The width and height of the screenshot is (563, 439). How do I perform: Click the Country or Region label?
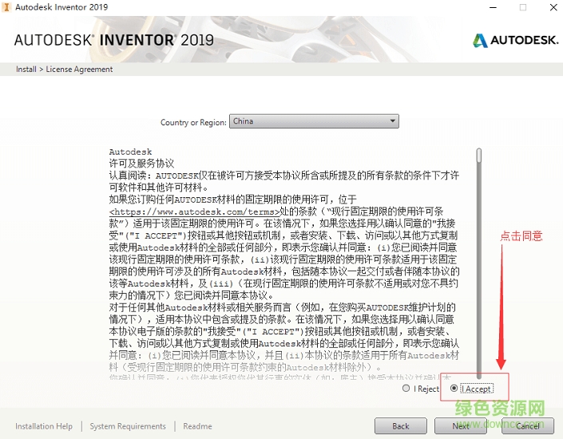(x=193, y=122)
